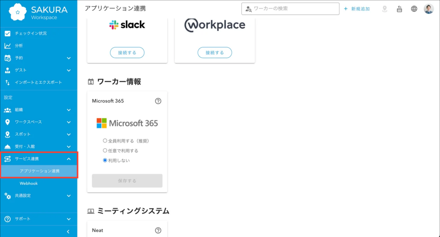Select 任意で利用する radio option

point(105,151)
